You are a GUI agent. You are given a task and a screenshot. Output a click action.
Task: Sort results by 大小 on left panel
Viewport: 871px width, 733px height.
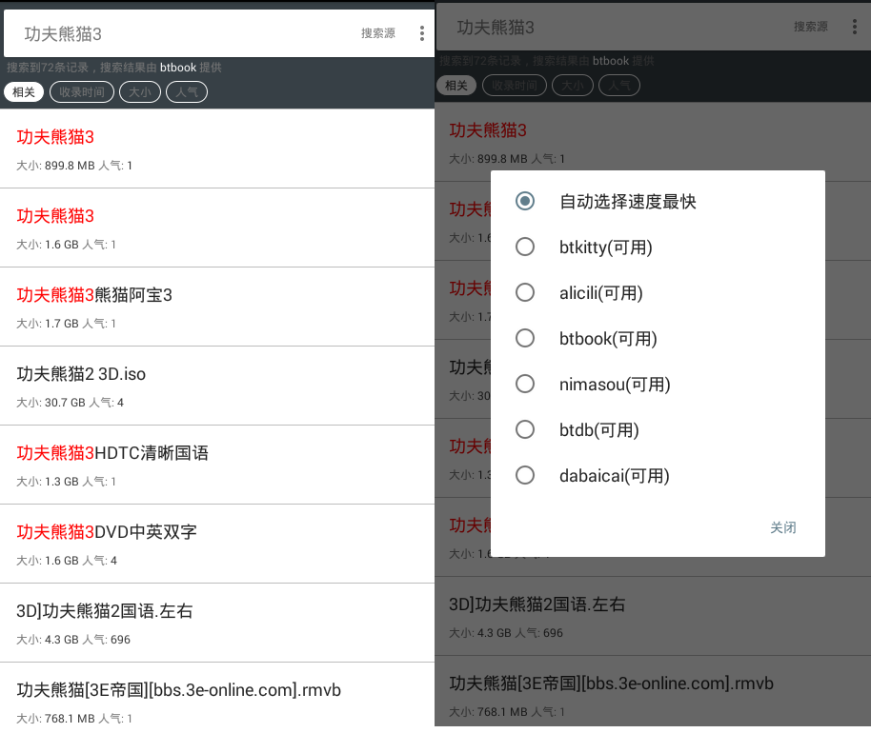[x=140, y=92]
